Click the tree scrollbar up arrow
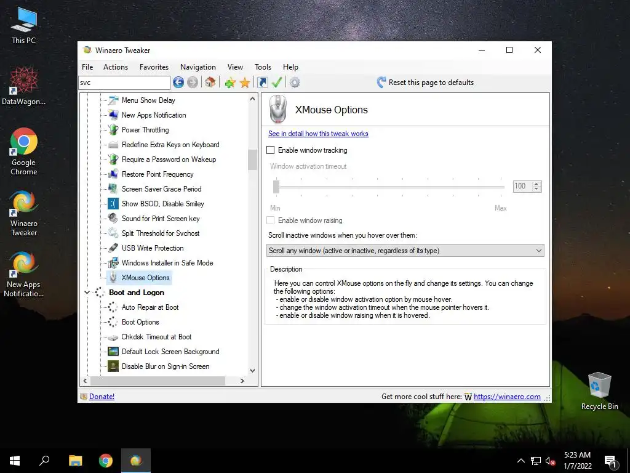 (252, 99)
